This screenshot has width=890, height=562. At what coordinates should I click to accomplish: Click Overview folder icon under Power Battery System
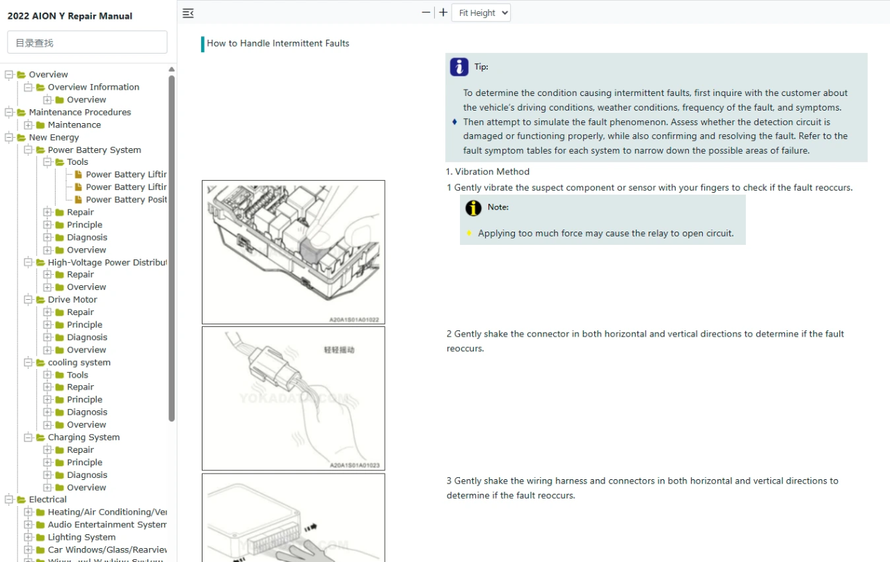click(60, 250)
